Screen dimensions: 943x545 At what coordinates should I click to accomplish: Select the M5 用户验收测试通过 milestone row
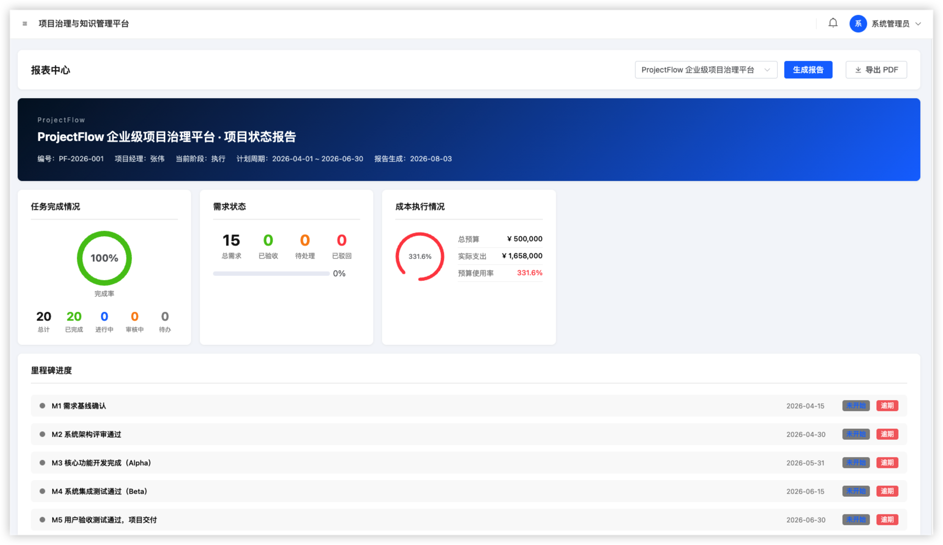469,520
